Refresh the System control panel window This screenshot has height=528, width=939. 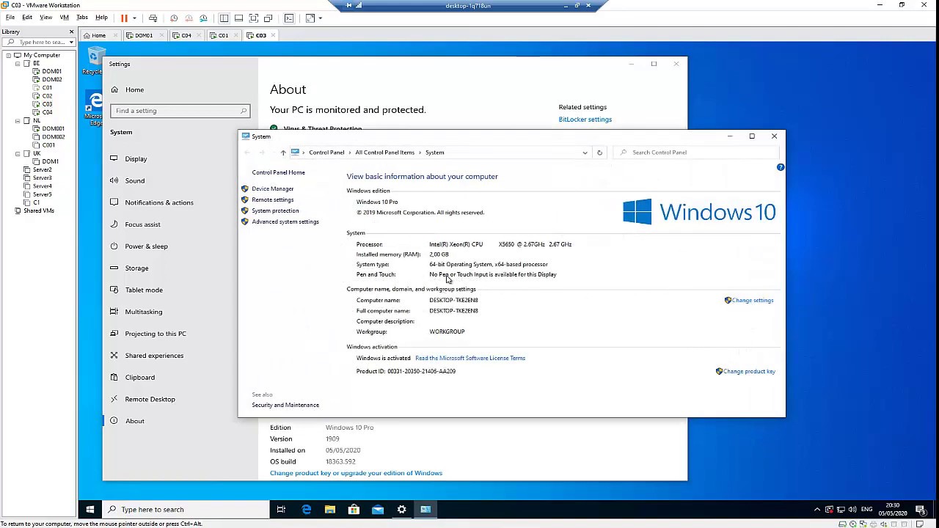pyautogui.click(x=599, y=153)
